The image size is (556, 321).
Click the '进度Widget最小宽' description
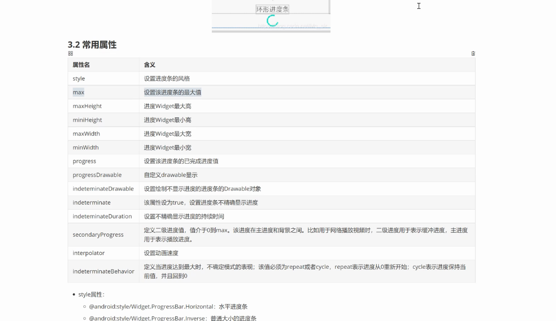[167, 147]
